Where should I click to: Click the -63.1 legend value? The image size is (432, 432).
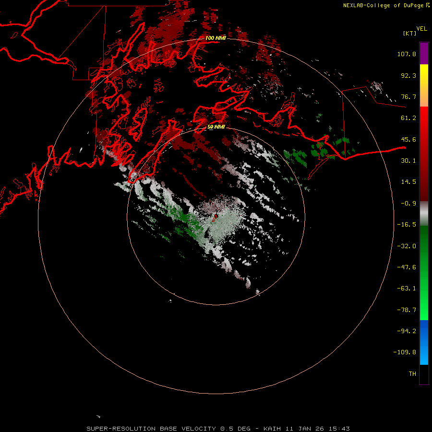(x=407, y=288)
